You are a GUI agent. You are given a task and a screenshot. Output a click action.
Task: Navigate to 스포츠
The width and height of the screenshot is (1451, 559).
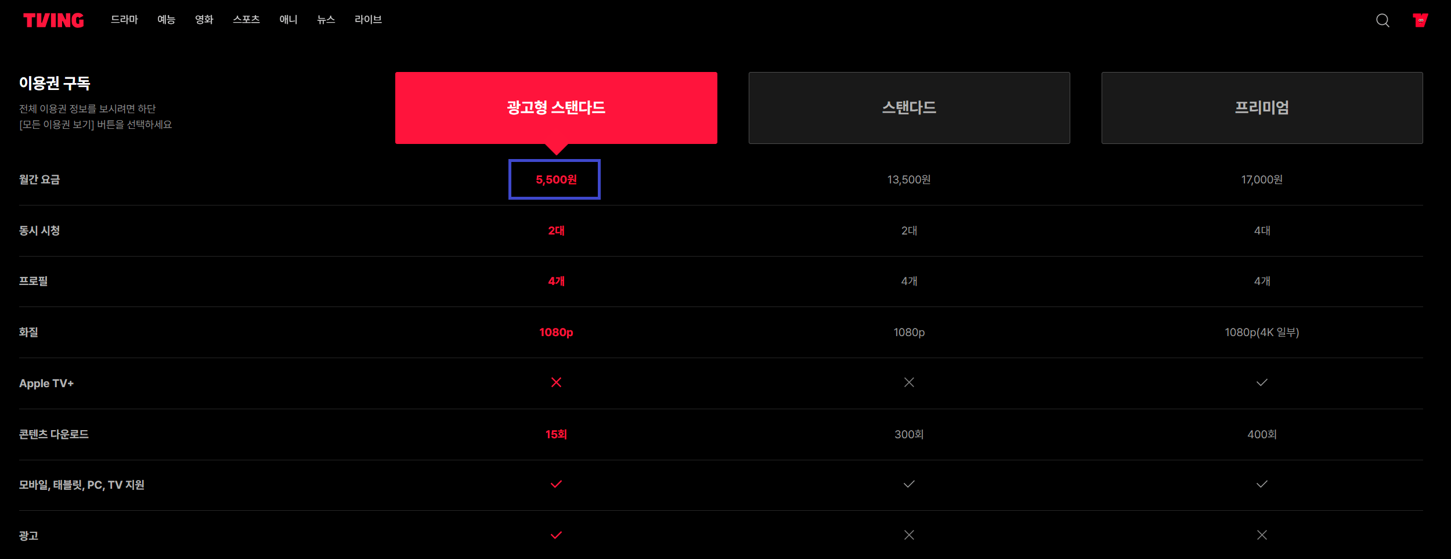coord(246,20)
